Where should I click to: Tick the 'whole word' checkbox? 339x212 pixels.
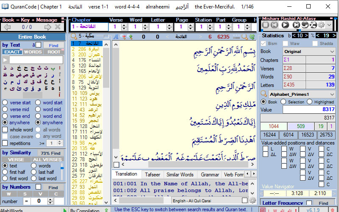click(x=5, y=130)
